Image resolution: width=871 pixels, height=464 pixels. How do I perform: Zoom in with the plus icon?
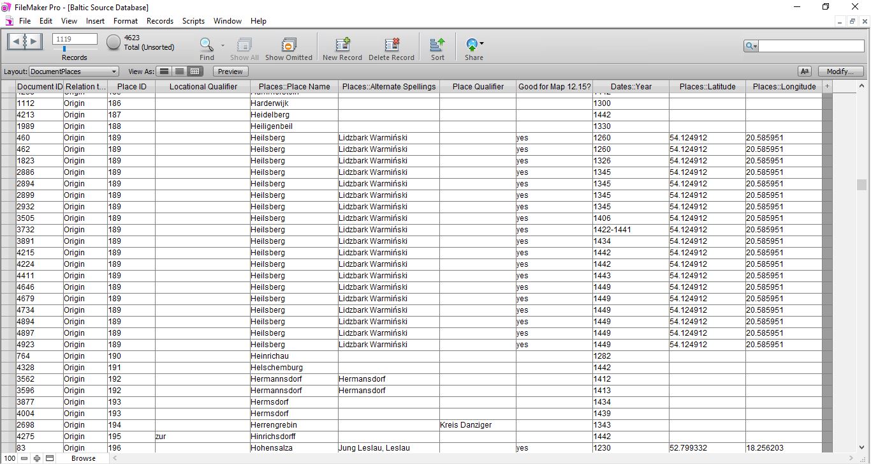tap(37, 458)
